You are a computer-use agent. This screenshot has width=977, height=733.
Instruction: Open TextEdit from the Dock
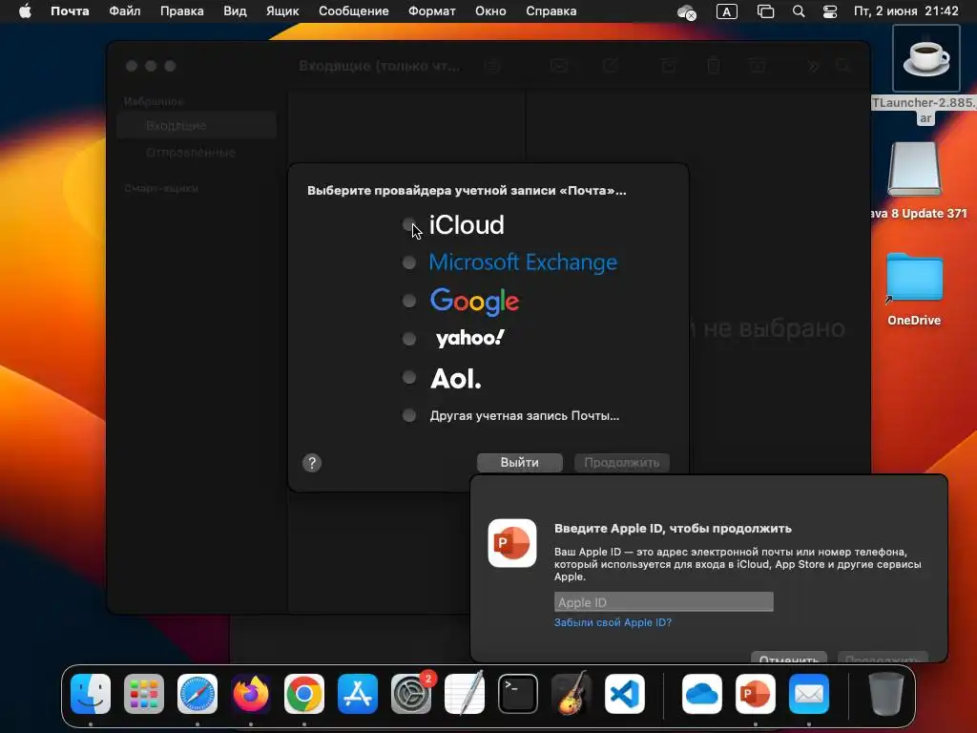click(x=465, y=694)
